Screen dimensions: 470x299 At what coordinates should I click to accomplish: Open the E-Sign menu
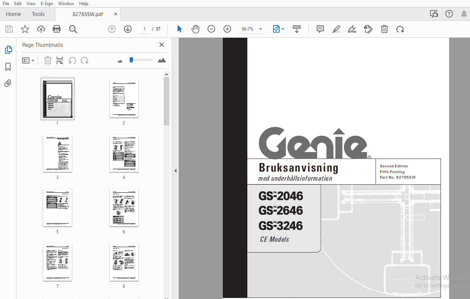pos(46,4)
